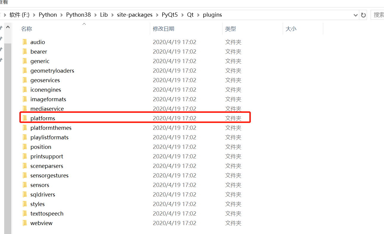Go to Python38 breadcrumb in address bar

click(78, 15)
